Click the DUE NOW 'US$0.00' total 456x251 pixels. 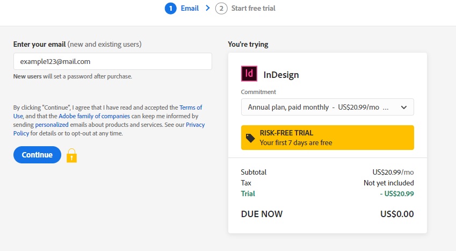397,214
